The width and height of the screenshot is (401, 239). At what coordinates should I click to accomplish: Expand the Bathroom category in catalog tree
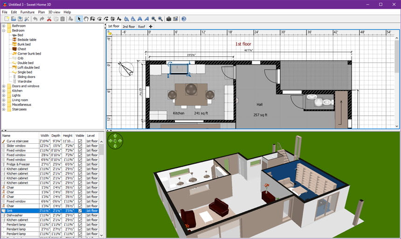4,26
